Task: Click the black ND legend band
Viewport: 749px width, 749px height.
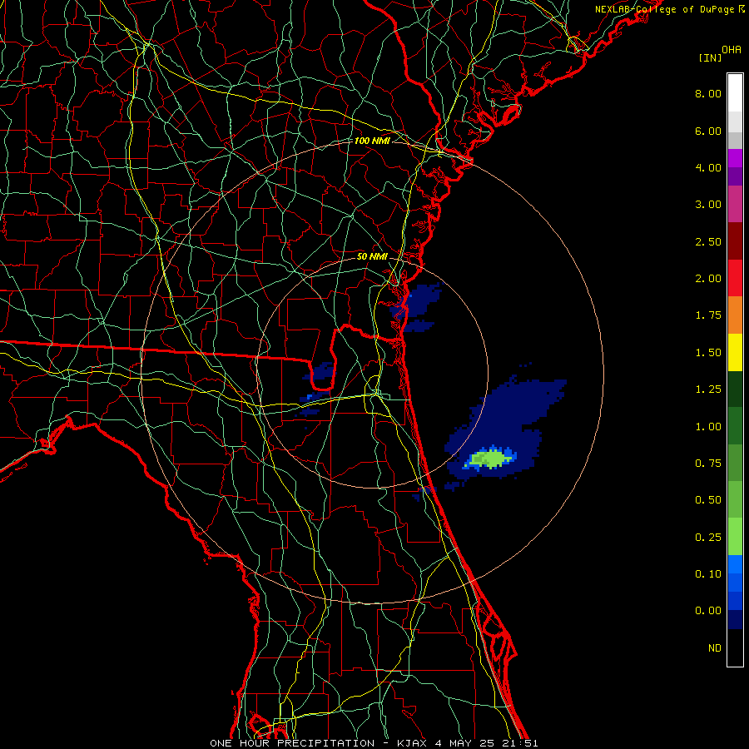Action: coord(735,647)
